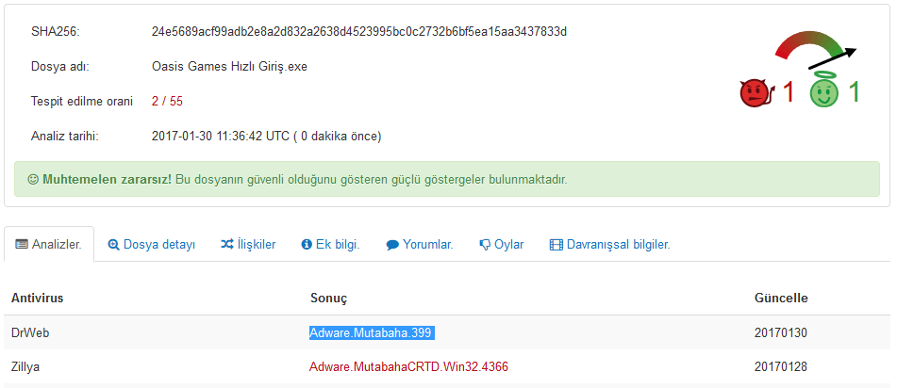897x388 pixels.
Task: Click the detection ratio 2 / 55
Action: pos(167,102)
